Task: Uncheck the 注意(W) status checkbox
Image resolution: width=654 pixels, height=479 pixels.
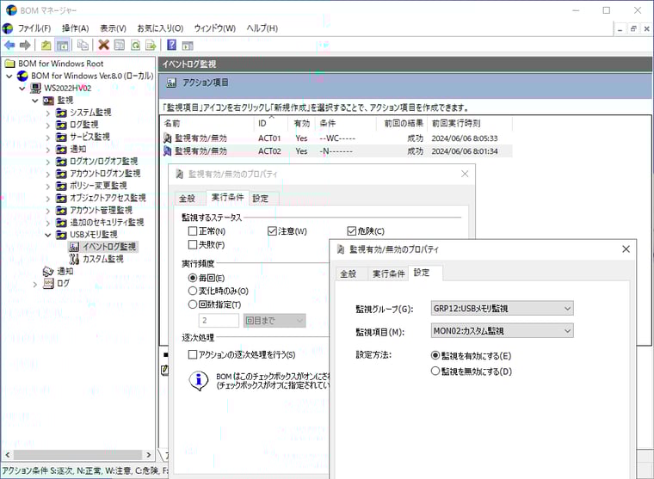Action: pos(272,231)
